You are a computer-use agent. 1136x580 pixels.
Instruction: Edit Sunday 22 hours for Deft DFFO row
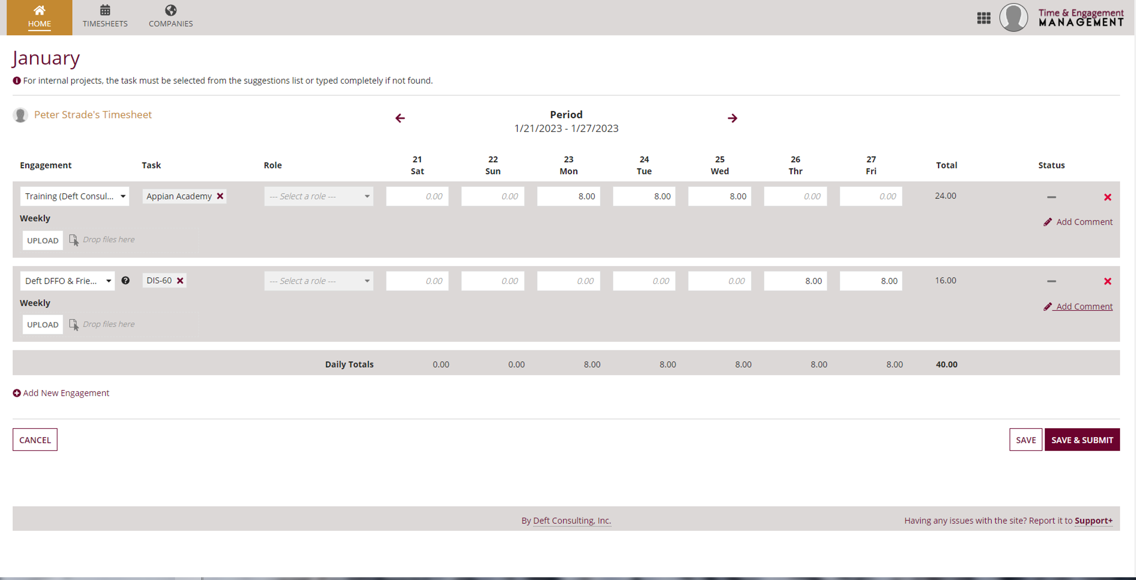coord(493,280)
